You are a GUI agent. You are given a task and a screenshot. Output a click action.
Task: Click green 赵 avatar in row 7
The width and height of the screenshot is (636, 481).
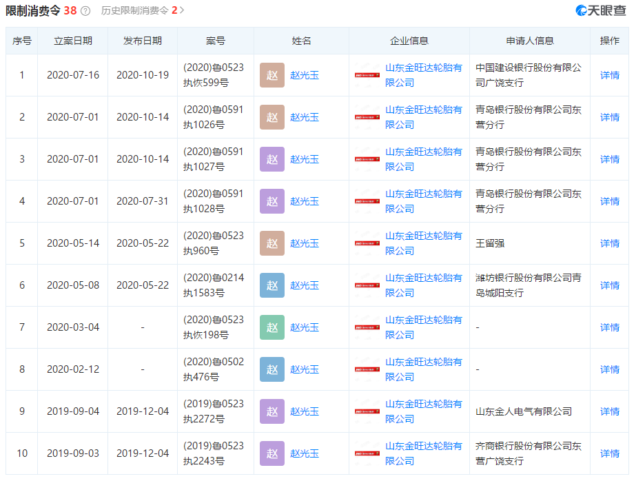(x=272, y=327)
